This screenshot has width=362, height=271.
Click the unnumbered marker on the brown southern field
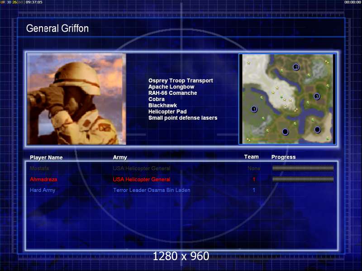point(285,132)
